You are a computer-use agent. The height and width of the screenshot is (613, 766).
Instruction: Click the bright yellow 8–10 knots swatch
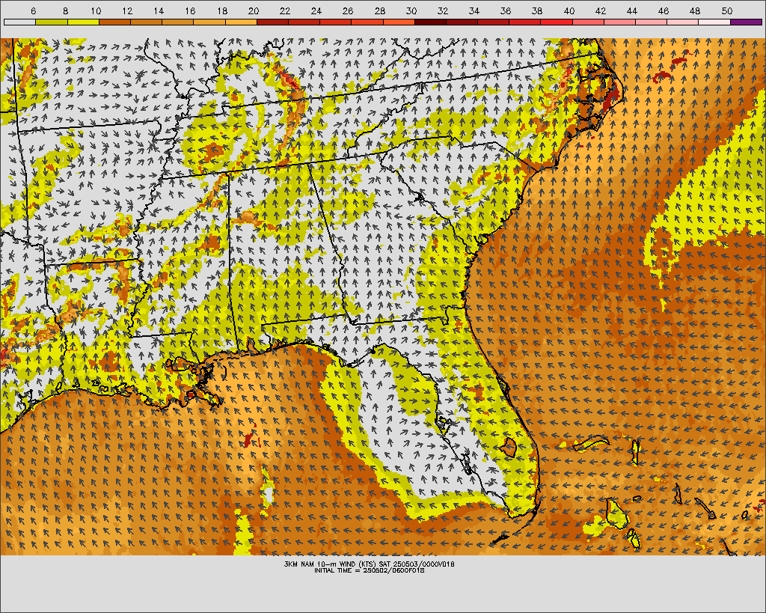(83, 22)
